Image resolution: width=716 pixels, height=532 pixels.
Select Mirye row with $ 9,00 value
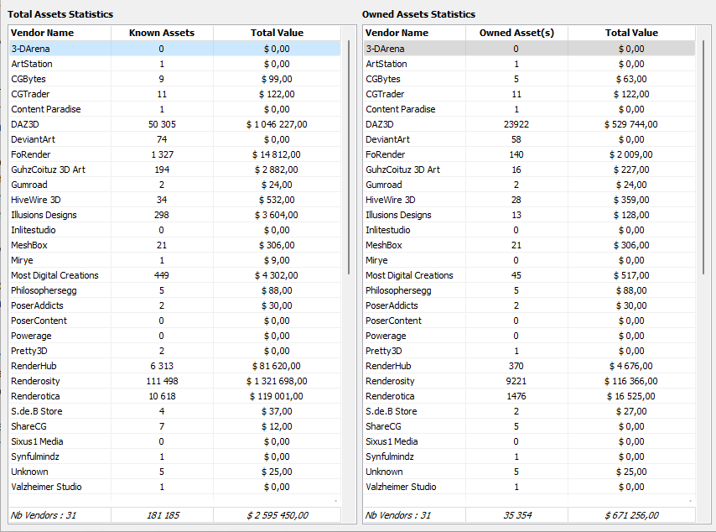tap(175, 260)
